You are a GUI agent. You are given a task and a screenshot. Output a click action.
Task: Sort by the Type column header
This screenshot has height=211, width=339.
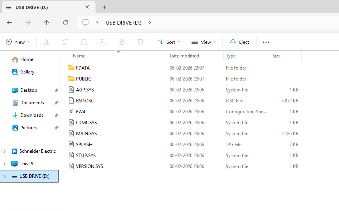coord(231,56)
